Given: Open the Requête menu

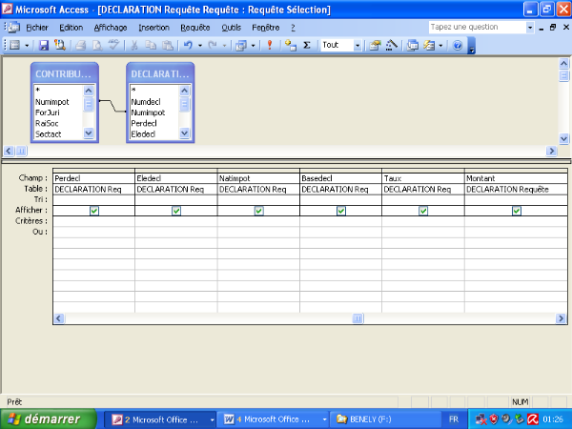Looking at the screenshot, I should click(x=194, y=28).
